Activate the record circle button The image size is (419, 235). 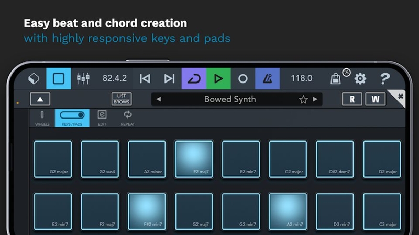click(243, 79)
